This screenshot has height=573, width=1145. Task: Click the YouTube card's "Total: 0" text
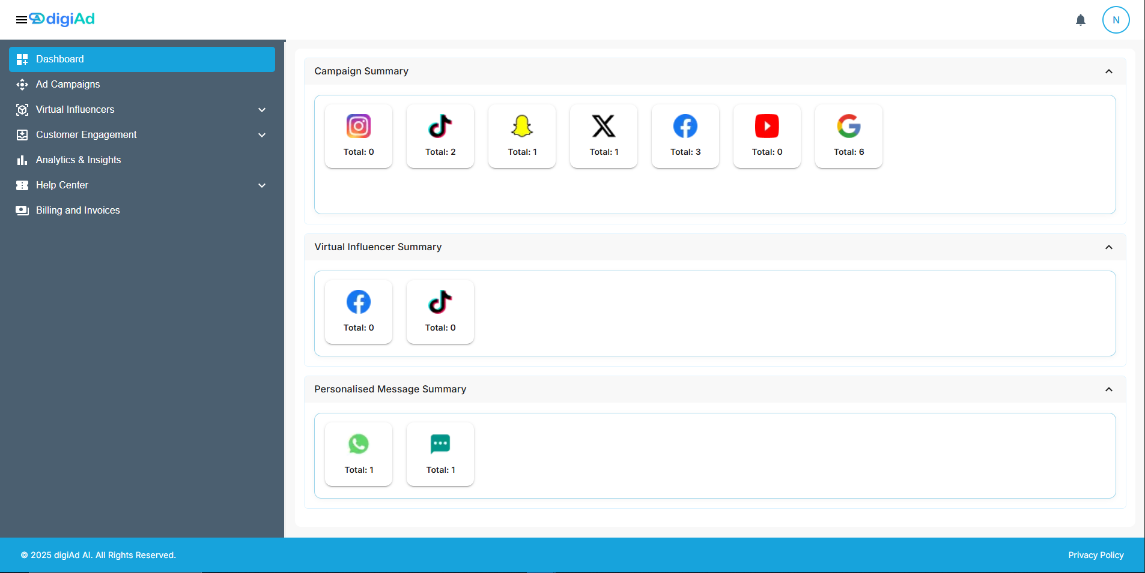[767, 152]
